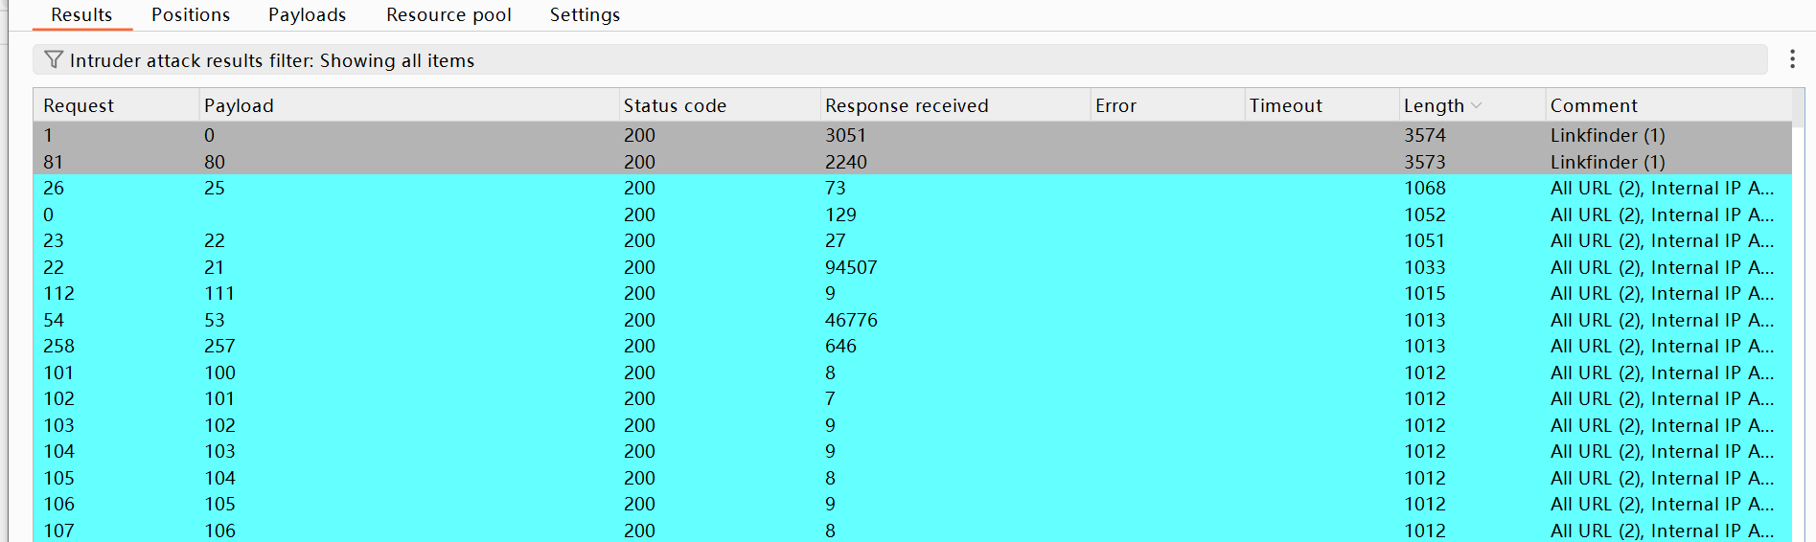The width and height of the screenshot is (1816, 542).
Task: Select the row with length 3574
Action: [912, 135]
